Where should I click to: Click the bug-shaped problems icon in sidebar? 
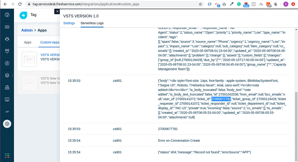tap(7, 39)
